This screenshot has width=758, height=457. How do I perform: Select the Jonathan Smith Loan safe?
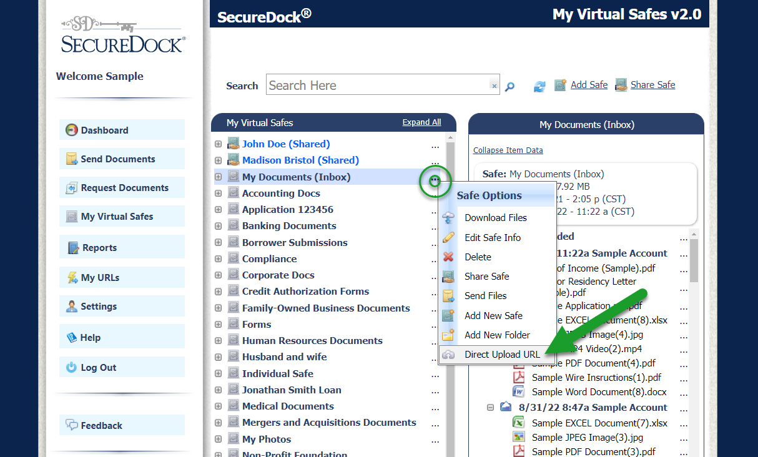point(292,390)
